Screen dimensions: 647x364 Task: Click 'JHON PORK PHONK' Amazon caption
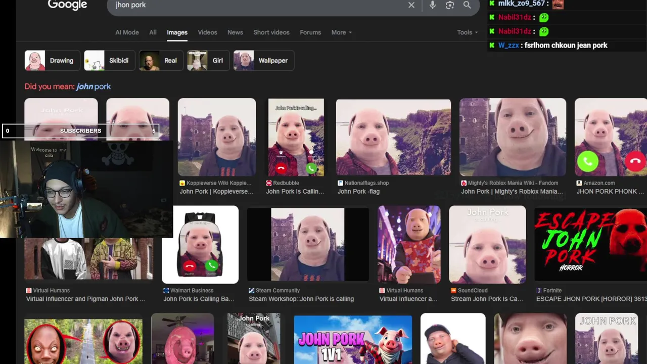(610, 192)
